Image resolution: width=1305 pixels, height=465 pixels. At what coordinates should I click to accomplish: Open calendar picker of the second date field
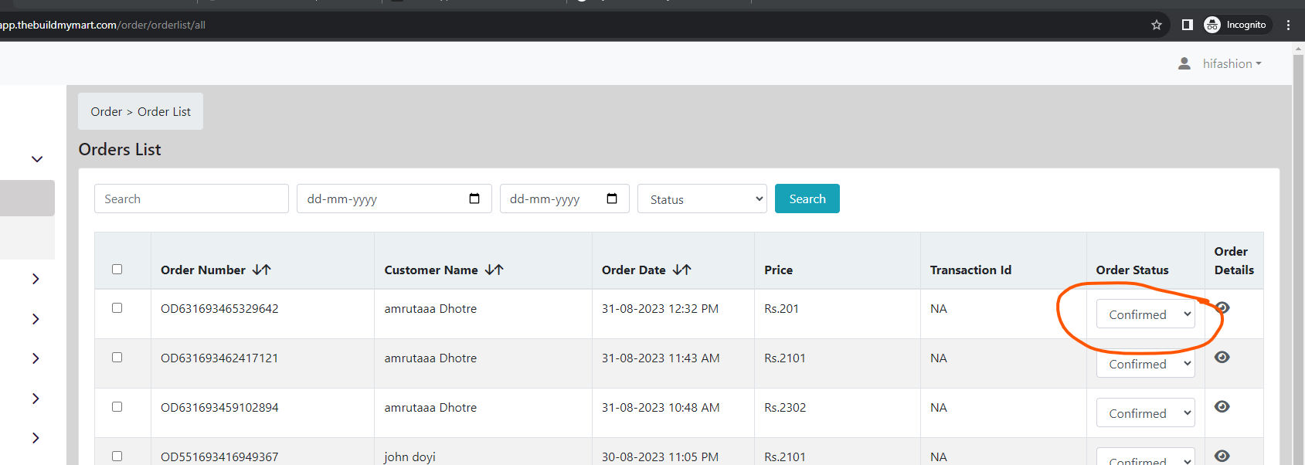612,199
